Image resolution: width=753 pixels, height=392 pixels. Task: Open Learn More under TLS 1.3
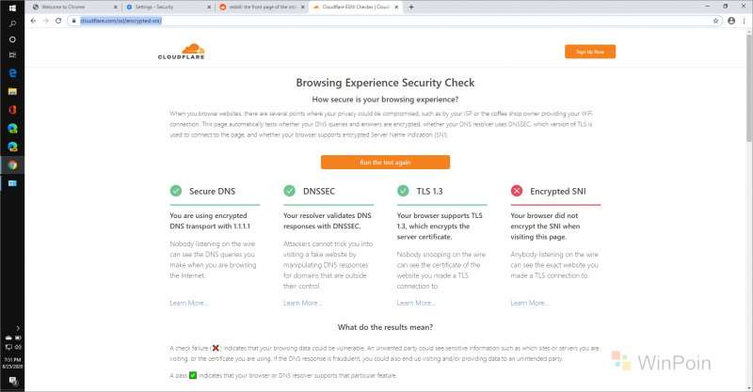[x=416, y=303]
